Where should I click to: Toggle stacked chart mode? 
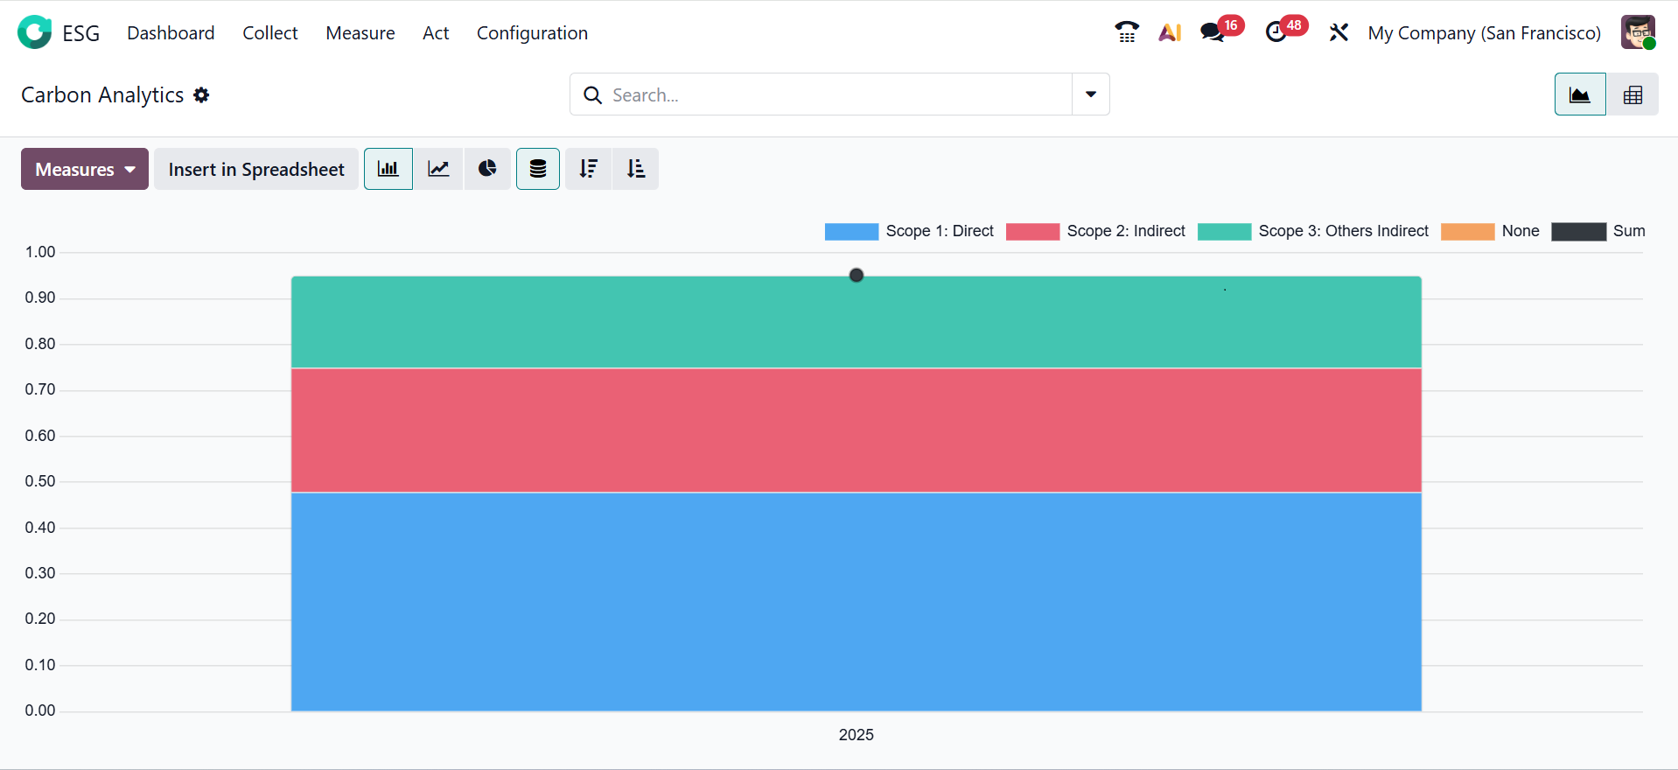pyautogui.click(x=538, y=169)
